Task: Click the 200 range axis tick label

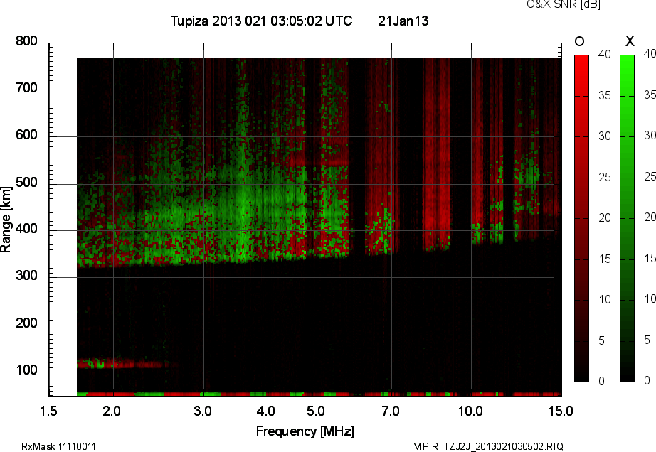Action: point(27,323)
